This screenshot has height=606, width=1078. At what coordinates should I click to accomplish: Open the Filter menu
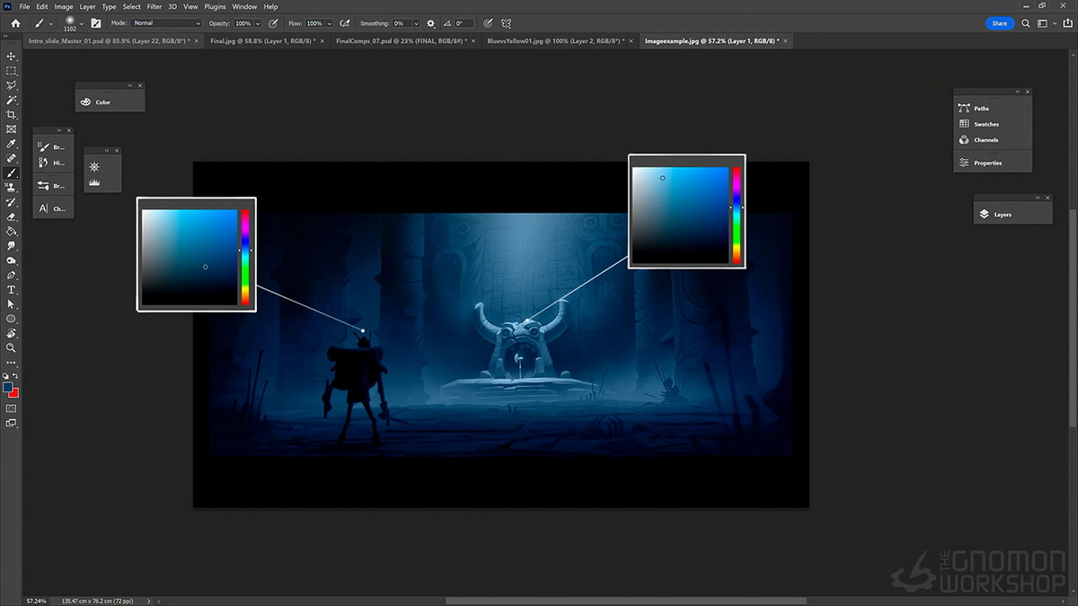pos(155,6)
